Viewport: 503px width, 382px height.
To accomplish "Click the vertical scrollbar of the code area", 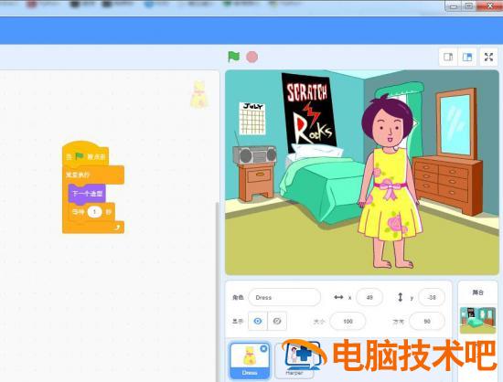I will 218,292.
